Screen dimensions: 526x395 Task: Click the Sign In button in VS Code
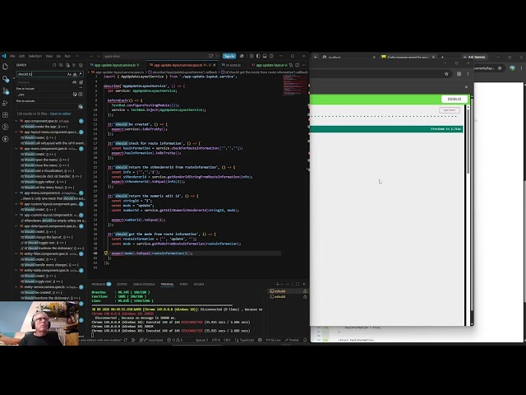(x=229, y=56)
